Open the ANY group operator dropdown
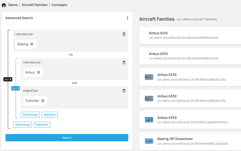Image resolution: width=241 pixels, height=151 pixels. [x=8, y=79]
